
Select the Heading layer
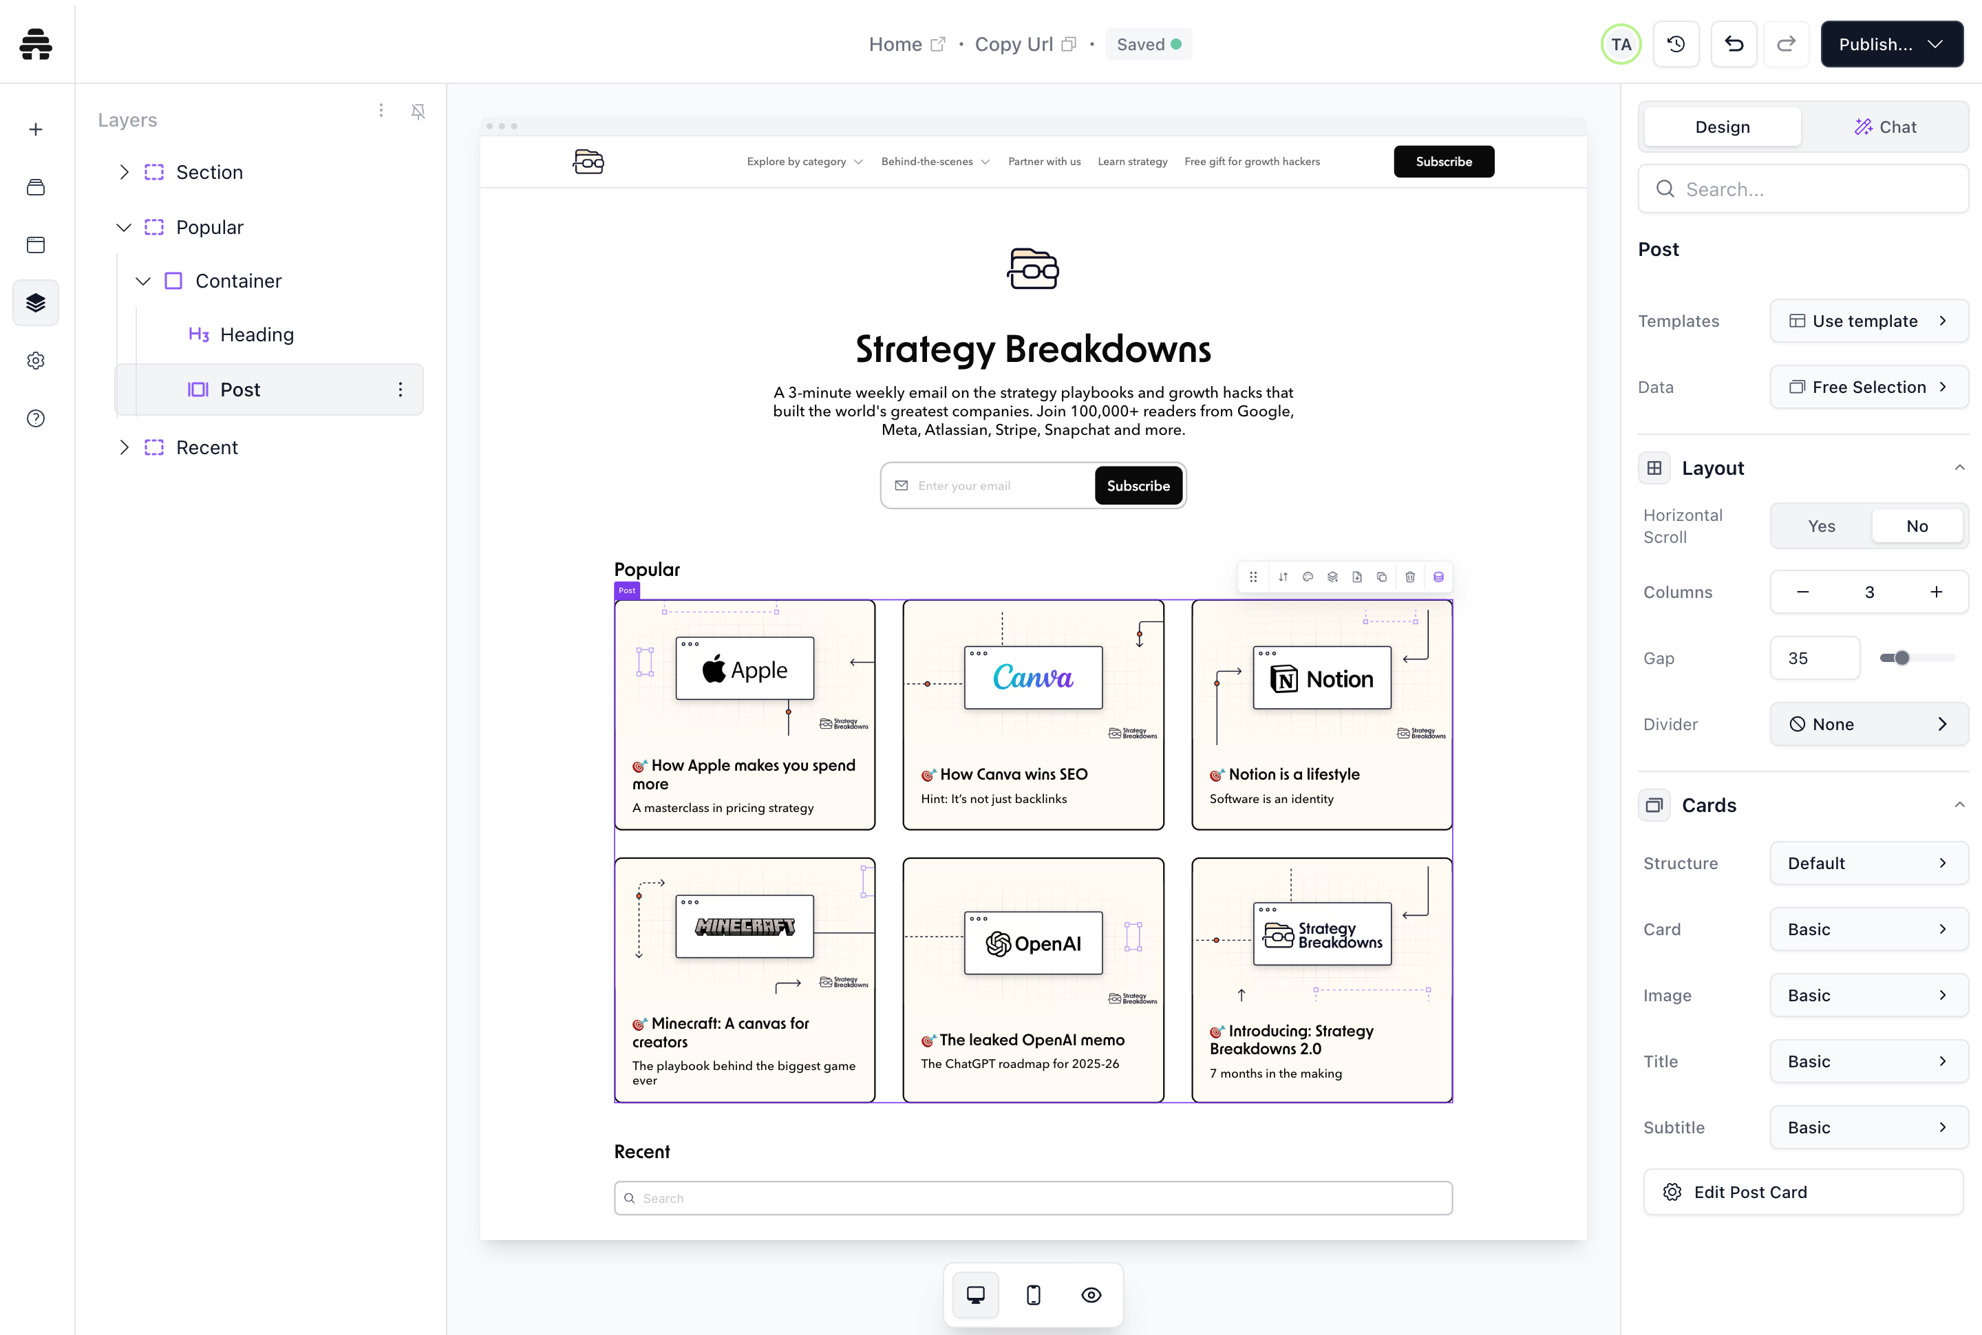pyautogui.click(x=256, y=334)
